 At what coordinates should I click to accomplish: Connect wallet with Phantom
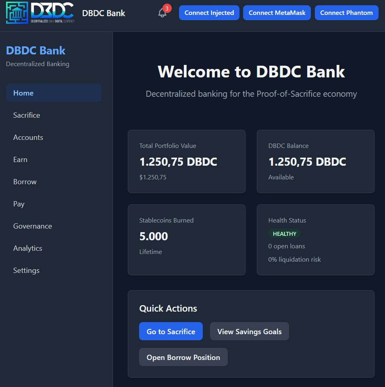tap(346, 12)
